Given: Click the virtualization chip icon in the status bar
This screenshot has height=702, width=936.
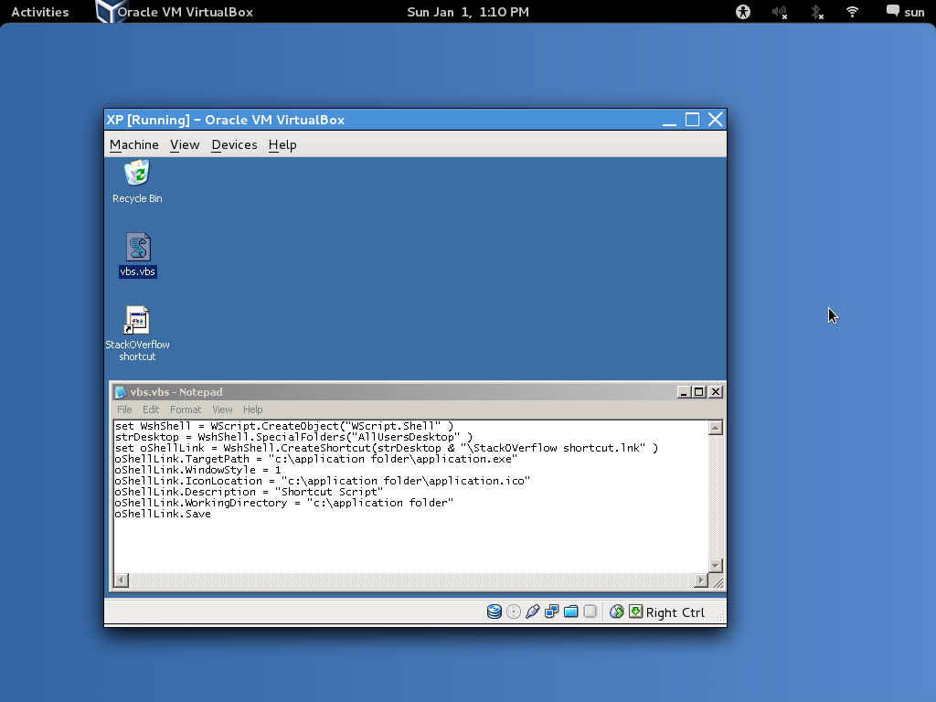Looking at the screenshot, I should [x=590, y=612].
